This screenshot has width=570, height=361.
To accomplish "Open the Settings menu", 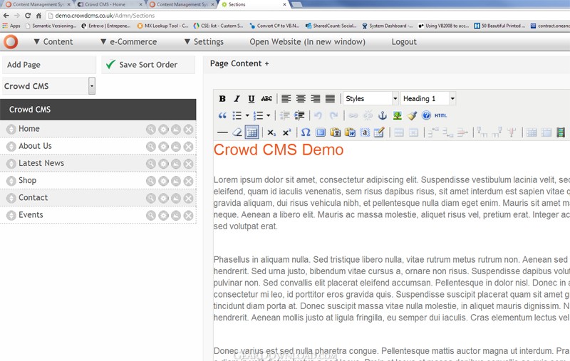I will click(x=204, y=42).
